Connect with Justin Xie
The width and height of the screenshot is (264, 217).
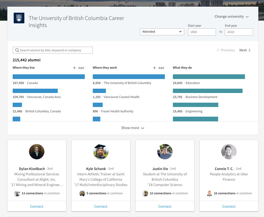click(x=165, y=206)
